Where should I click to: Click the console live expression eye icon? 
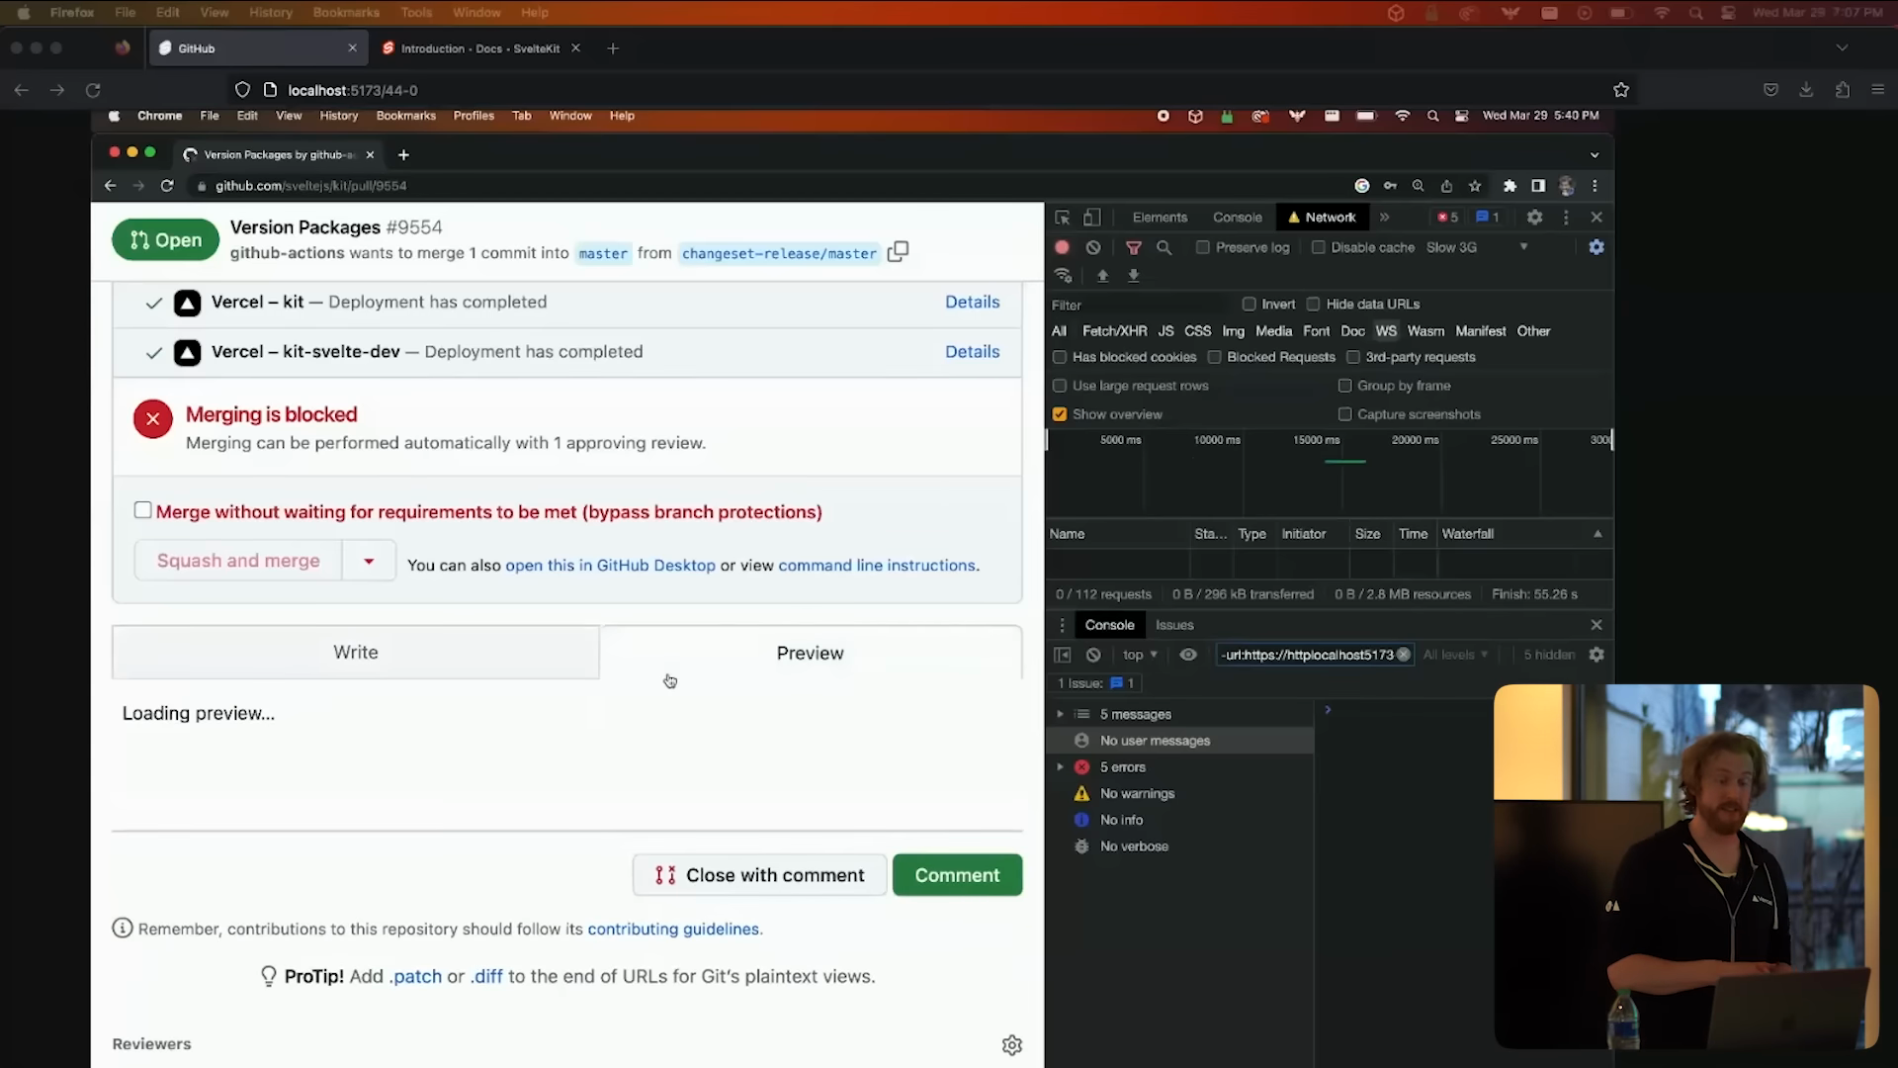click(x=1188, y=655)
